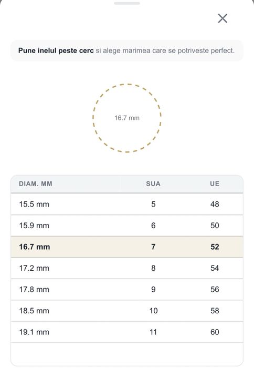Select EU size 50 cell
This screenshot has width=254, height=368.
(x=215, y=226)
